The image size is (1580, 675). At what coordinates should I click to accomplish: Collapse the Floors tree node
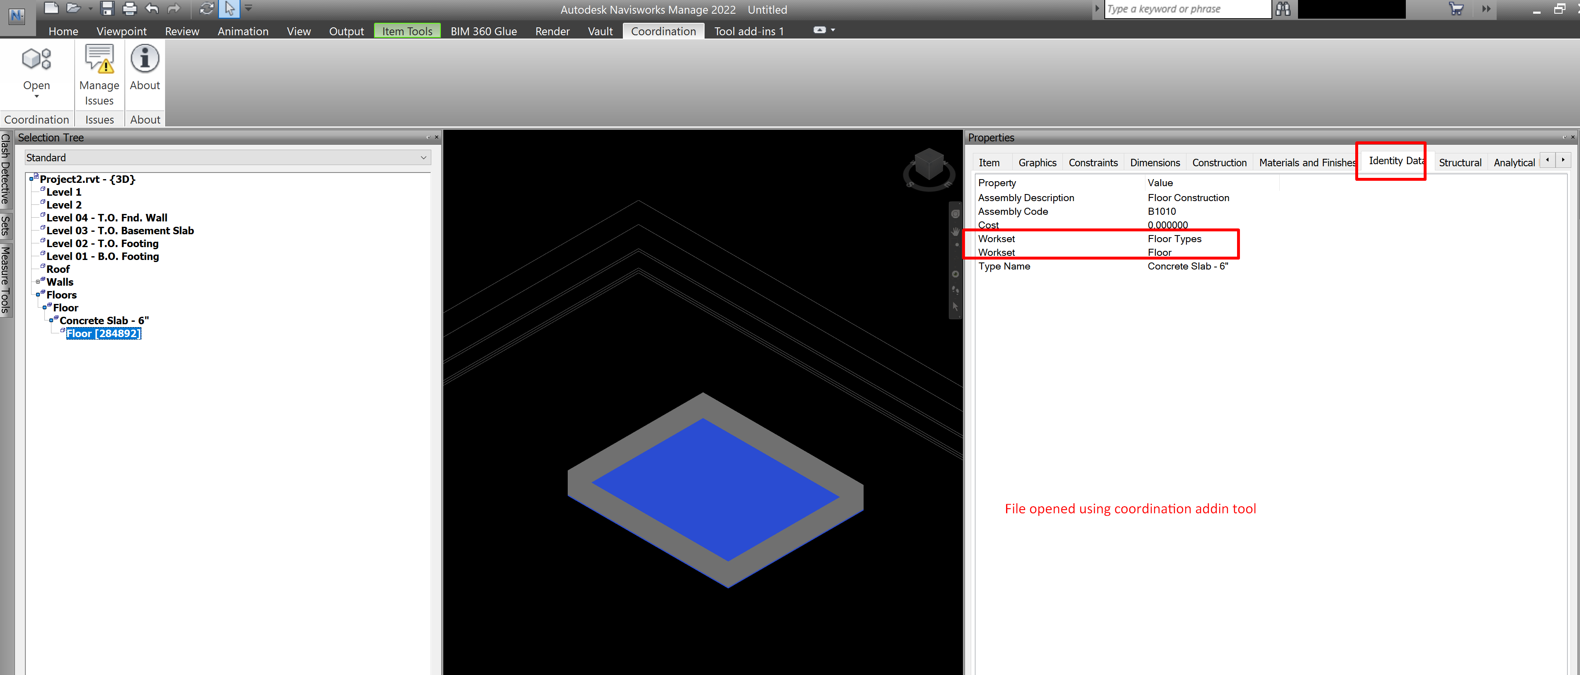pyautogui.click(x=37, y=295)
